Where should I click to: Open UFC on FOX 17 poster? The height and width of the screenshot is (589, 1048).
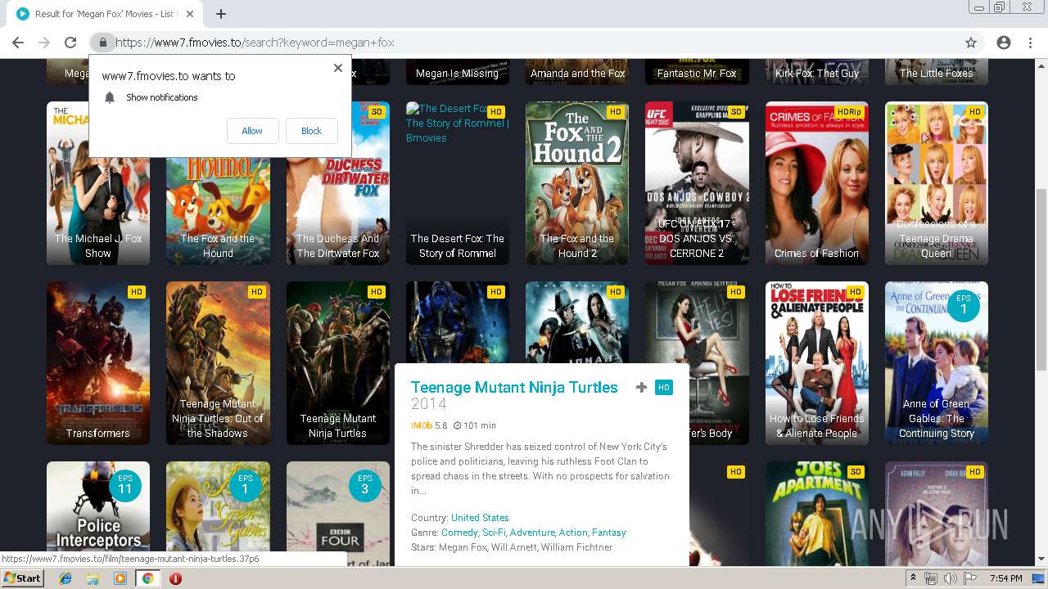697,183
